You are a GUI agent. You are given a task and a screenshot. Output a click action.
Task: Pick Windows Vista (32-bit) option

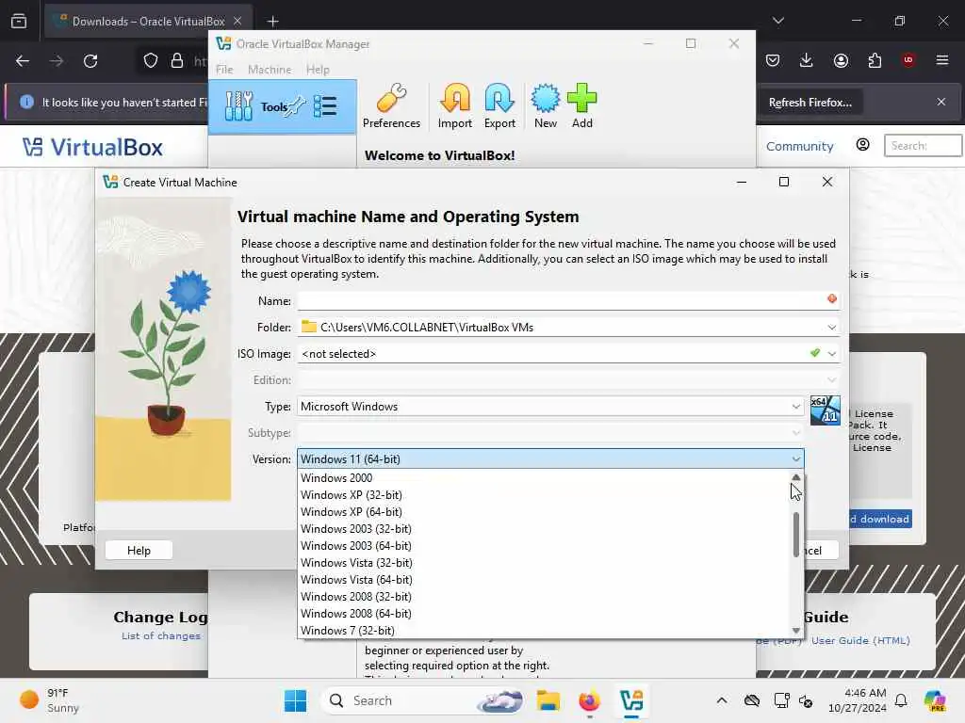[x=544, y=563]
